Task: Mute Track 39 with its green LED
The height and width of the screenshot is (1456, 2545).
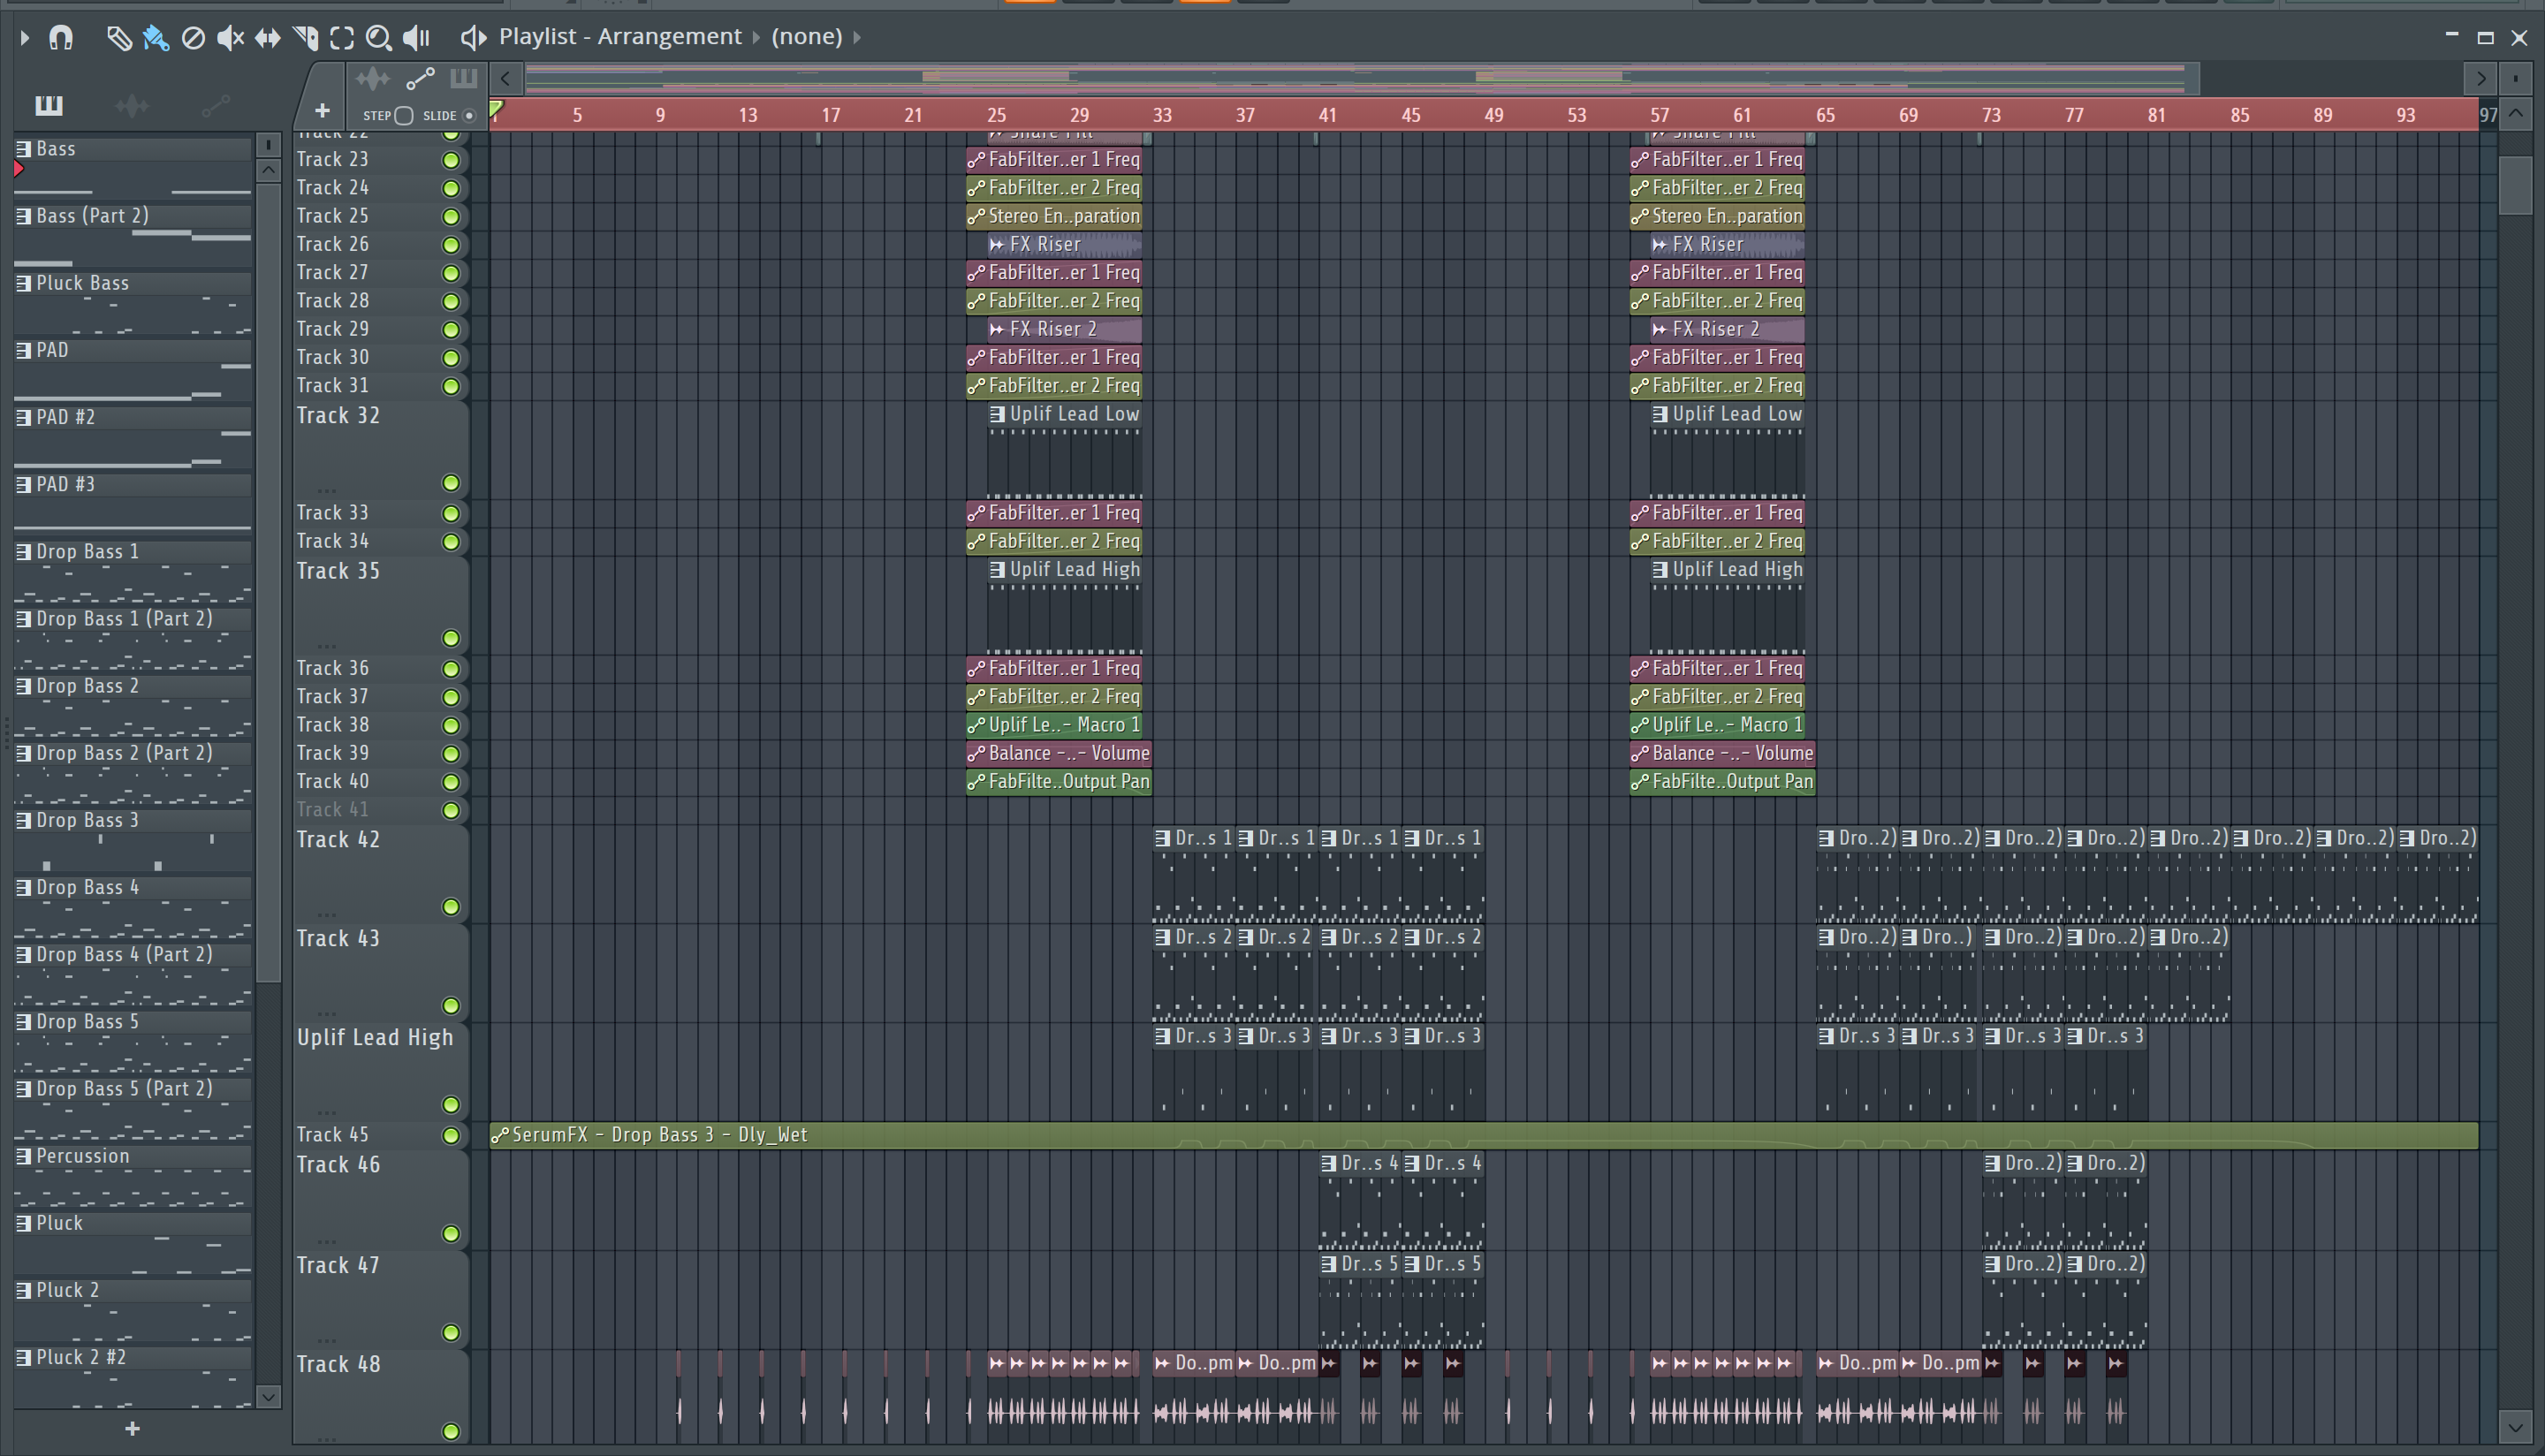Action: pyautogui.click(x=451, y=754)
